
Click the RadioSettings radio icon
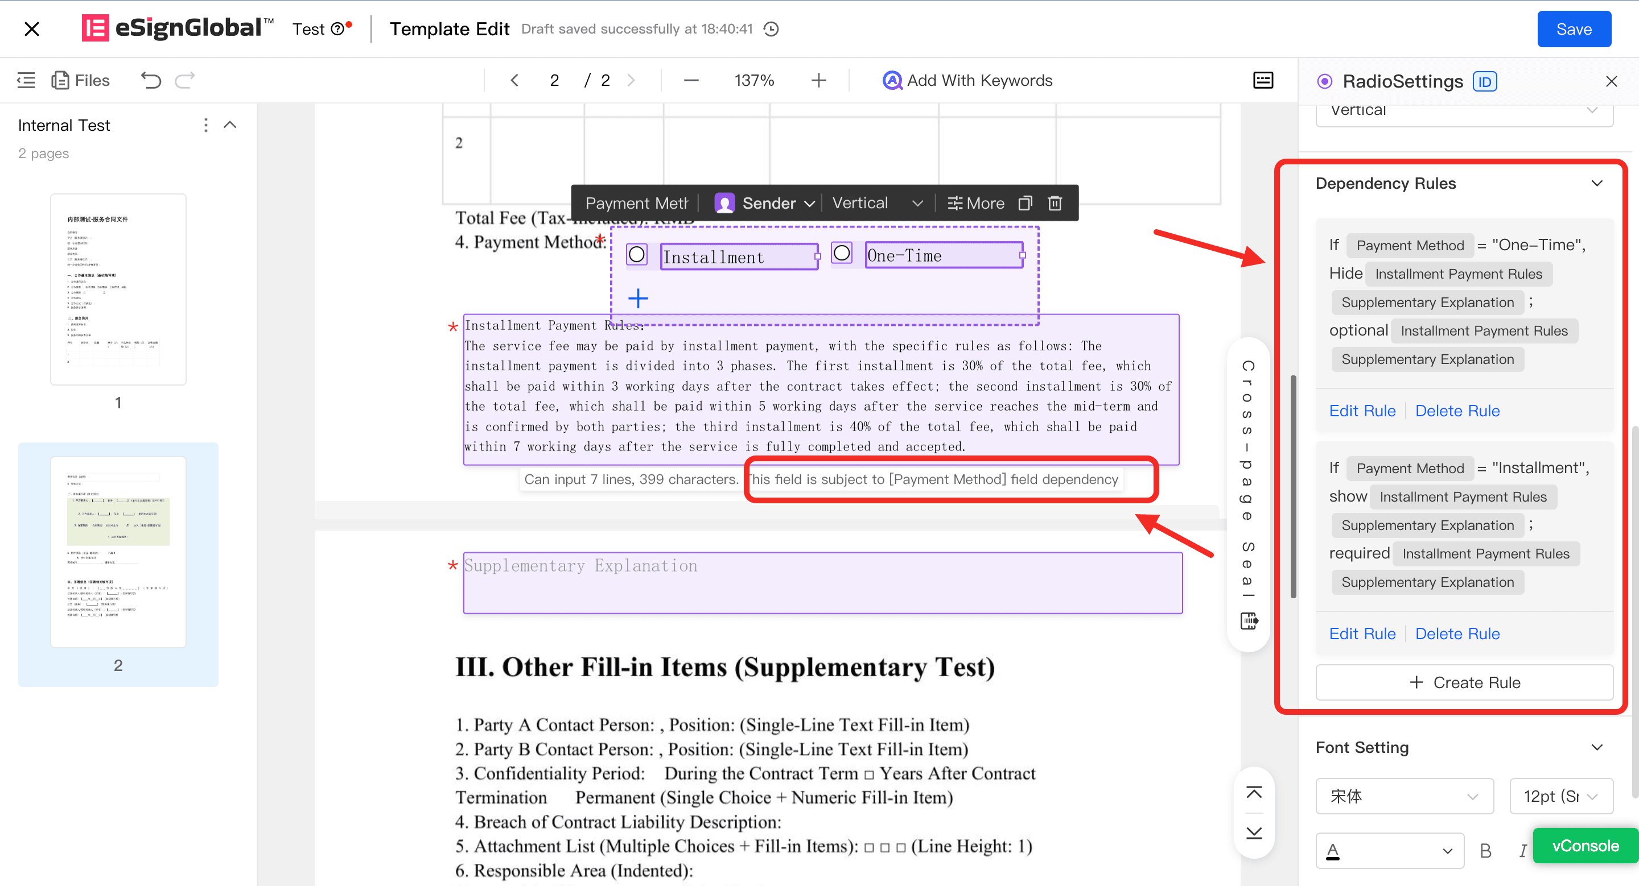[1325, 81]
